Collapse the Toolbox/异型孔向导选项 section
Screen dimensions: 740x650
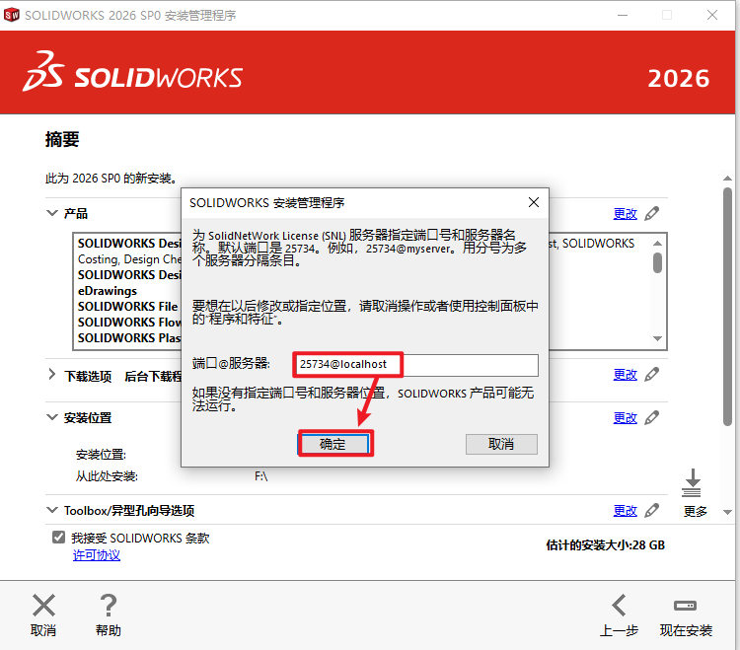tap(51, 511)
